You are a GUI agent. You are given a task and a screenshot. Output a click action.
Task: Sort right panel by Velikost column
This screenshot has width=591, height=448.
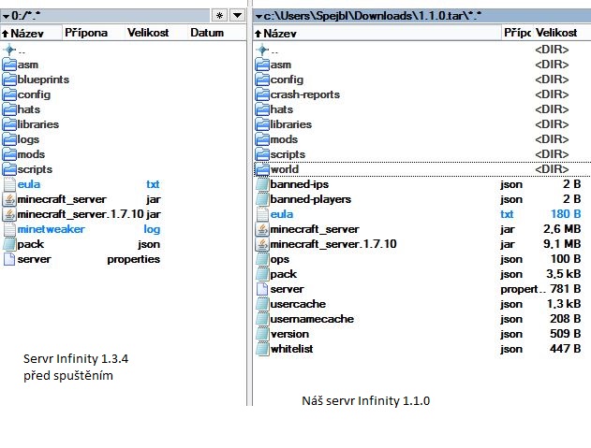(x=558, y=33)
